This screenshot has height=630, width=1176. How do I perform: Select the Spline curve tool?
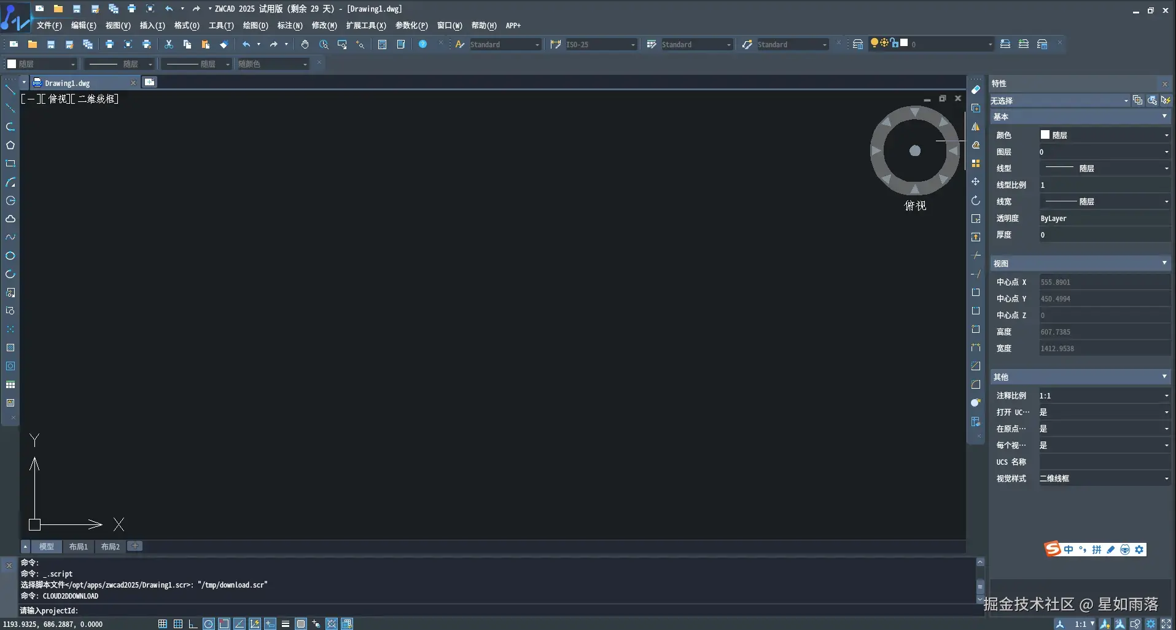pyautogui.click(x=10, y=237)
